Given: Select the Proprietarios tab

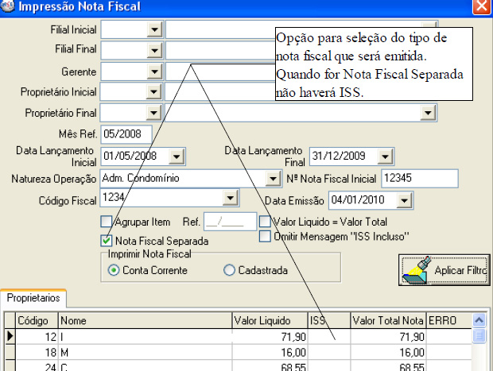Looking at the screenshot, I should [33, 298].
